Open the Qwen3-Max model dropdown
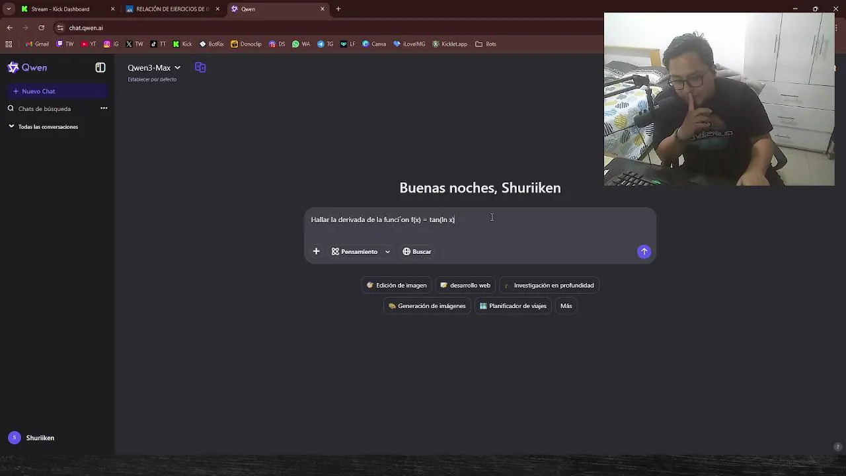Viewport: 846px width, 476px height. click(154, 67)
